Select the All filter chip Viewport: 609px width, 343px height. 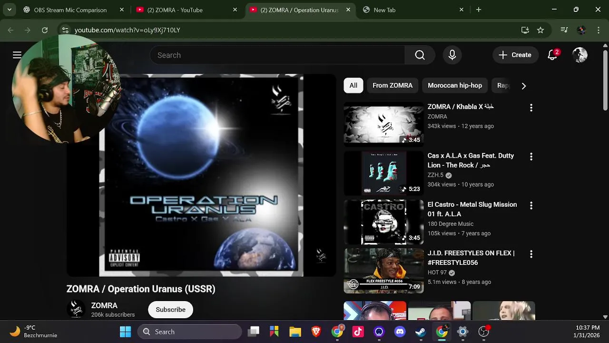pos(354,86)
